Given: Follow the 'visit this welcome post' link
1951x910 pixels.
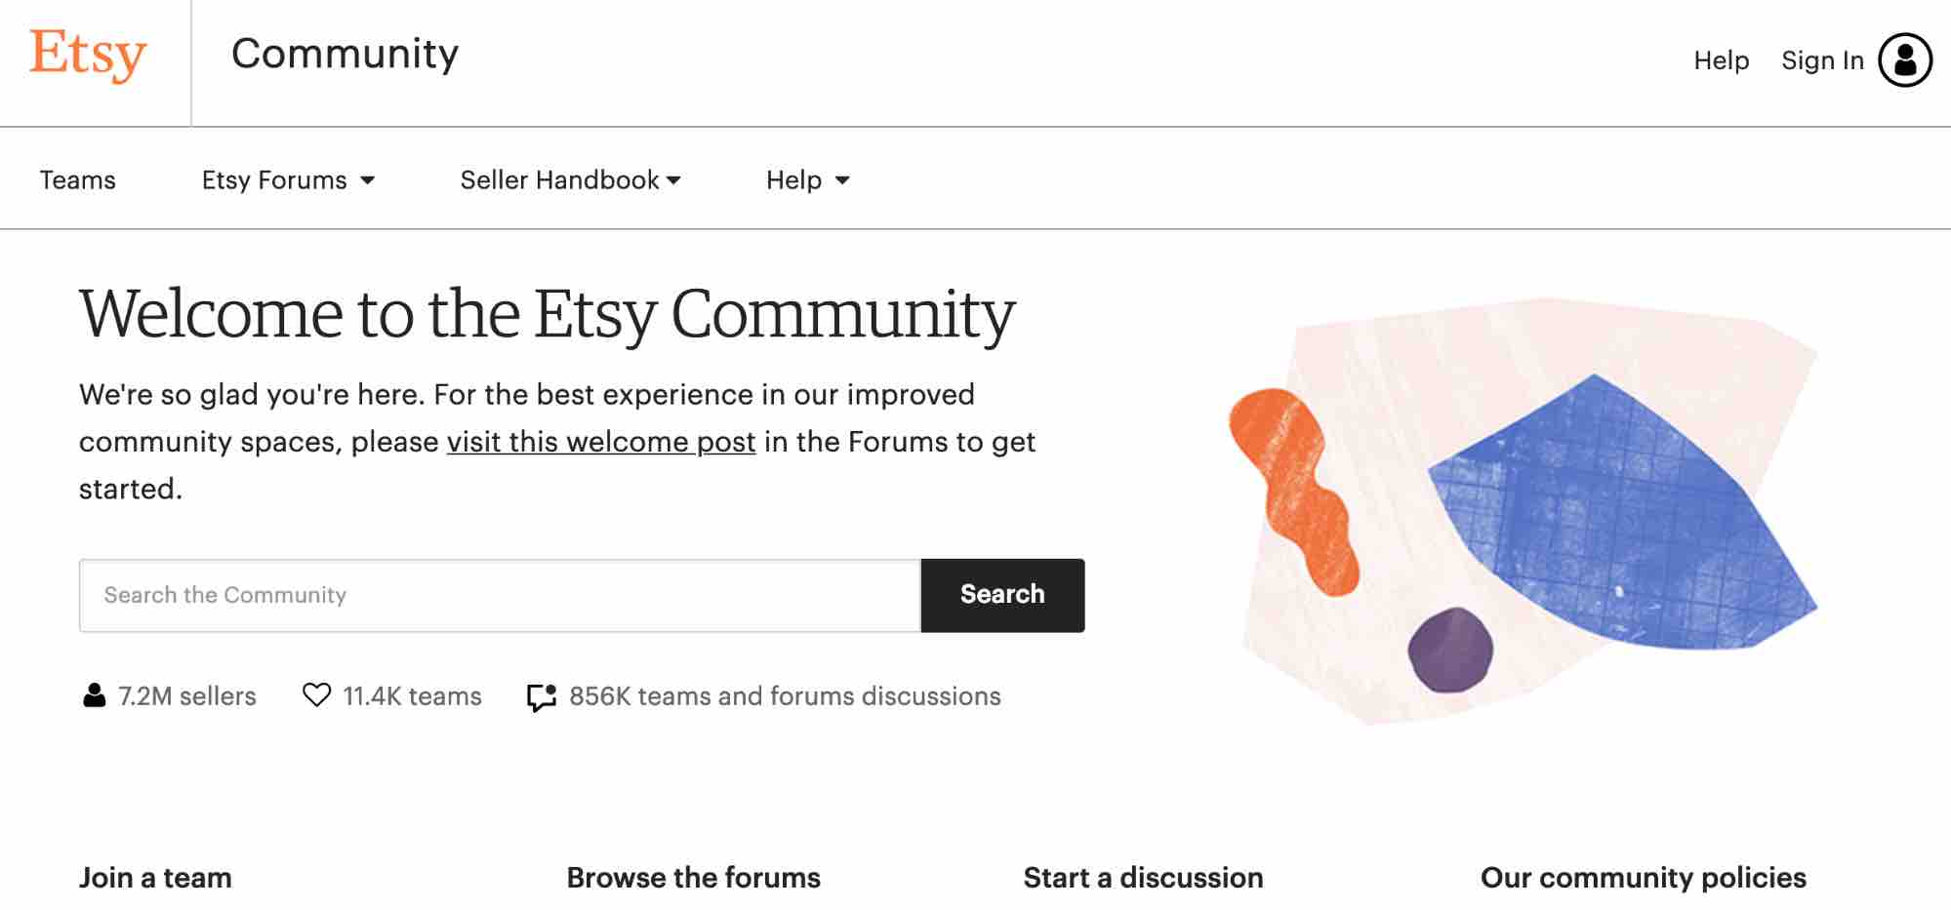Looking at the screenshot, I should [601, 442].
